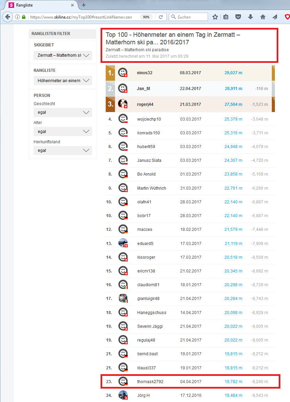Open hubertl59's profile name
The width and height of the screenshot is (290, 402).
click(x=146, y=147)
